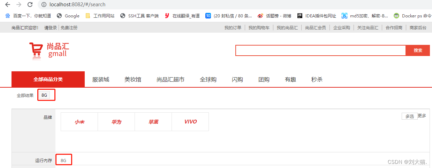Click the 免费注册 register link

pos(69,28)
